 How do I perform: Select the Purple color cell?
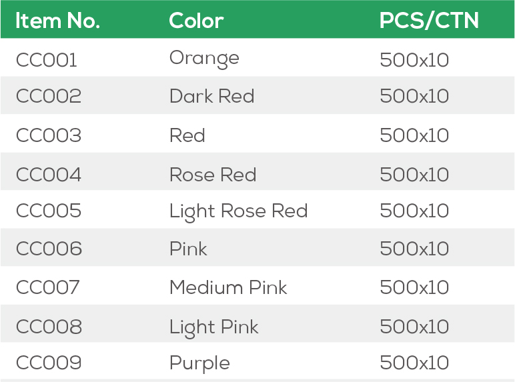point(199,363)
